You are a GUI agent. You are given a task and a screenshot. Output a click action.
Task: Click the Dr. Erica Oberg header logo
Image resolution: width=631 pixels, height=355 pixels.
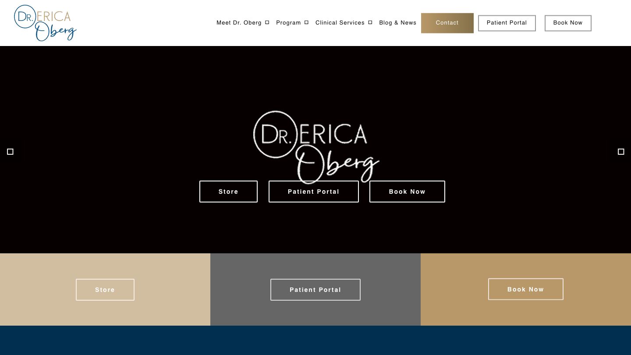pos(45,23)
